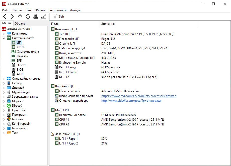231x166 pixels.
Task: Open the user manager icon
Action: tap(36, 17)
